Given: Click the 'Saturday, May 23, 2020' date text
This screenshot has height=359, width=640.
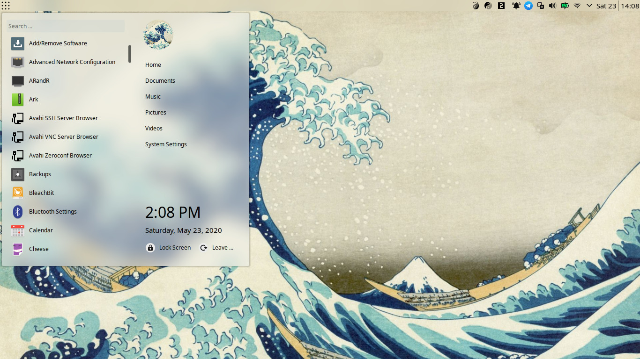Looking at the screenshot, I should pyautogui.click(x=184, y=230).
